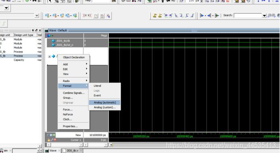Click the edit bookmarks pencil icon
Viewport: 280px width, 153px height.
(x=62, y=16)
